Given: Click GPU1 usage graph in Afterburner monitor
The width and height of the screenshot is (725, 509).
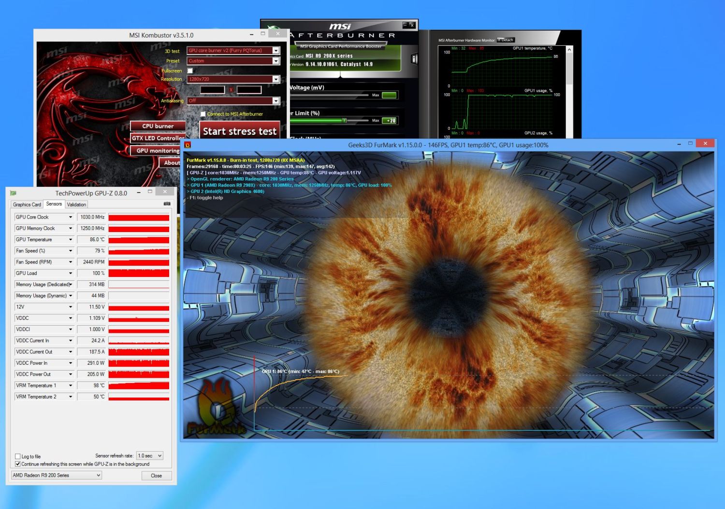Looking at the screenshot, I should 502,111.
